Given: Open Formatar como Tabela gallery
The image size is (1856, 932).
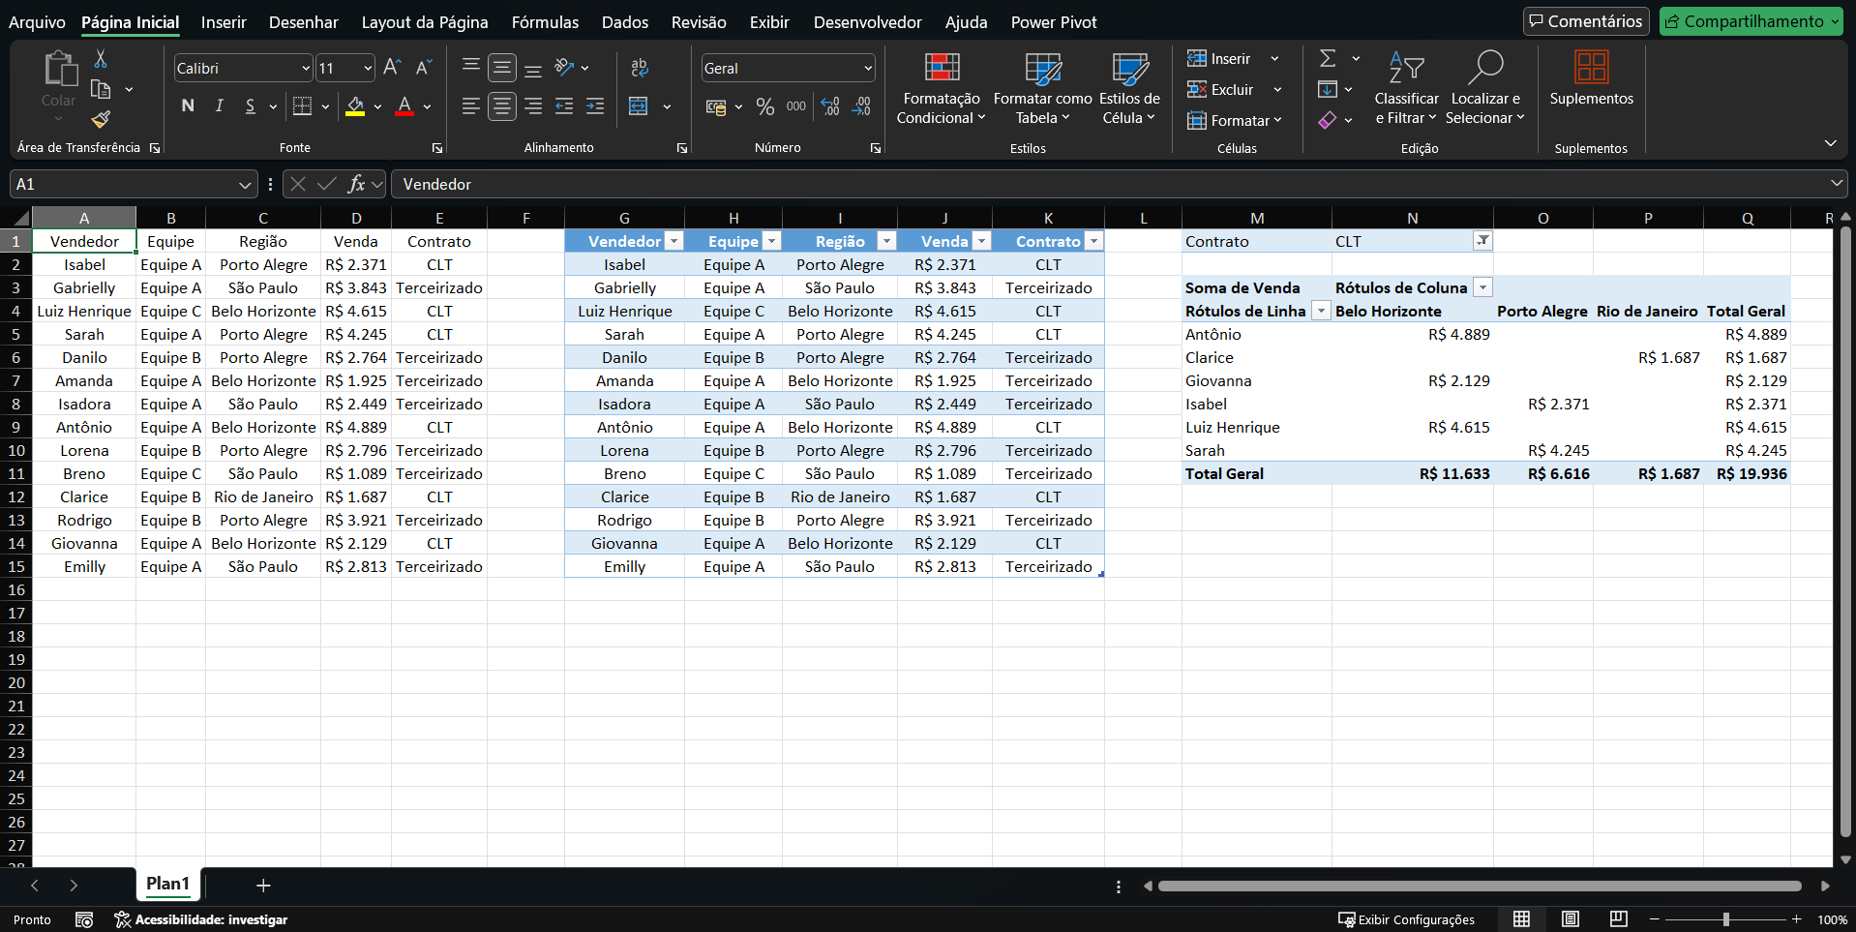Looking at the screenshot, I should pos(1041,87).
